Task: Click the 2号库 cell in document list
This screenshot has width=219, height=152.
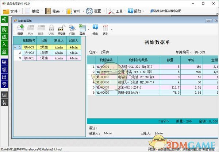Action: tap(44, 47)
